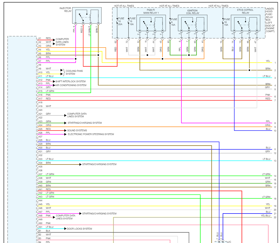This screenshot has width=279, height=243.
Task: Click terminal number 75 below fuse 18
Action: click(x=221, y=42)
